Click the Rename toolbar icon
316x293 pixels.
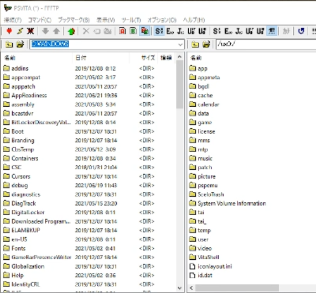coord(97,31)
